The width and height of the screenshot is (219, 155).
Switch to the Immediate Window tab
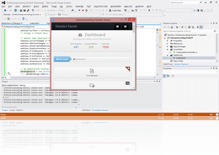coord(100,110)
